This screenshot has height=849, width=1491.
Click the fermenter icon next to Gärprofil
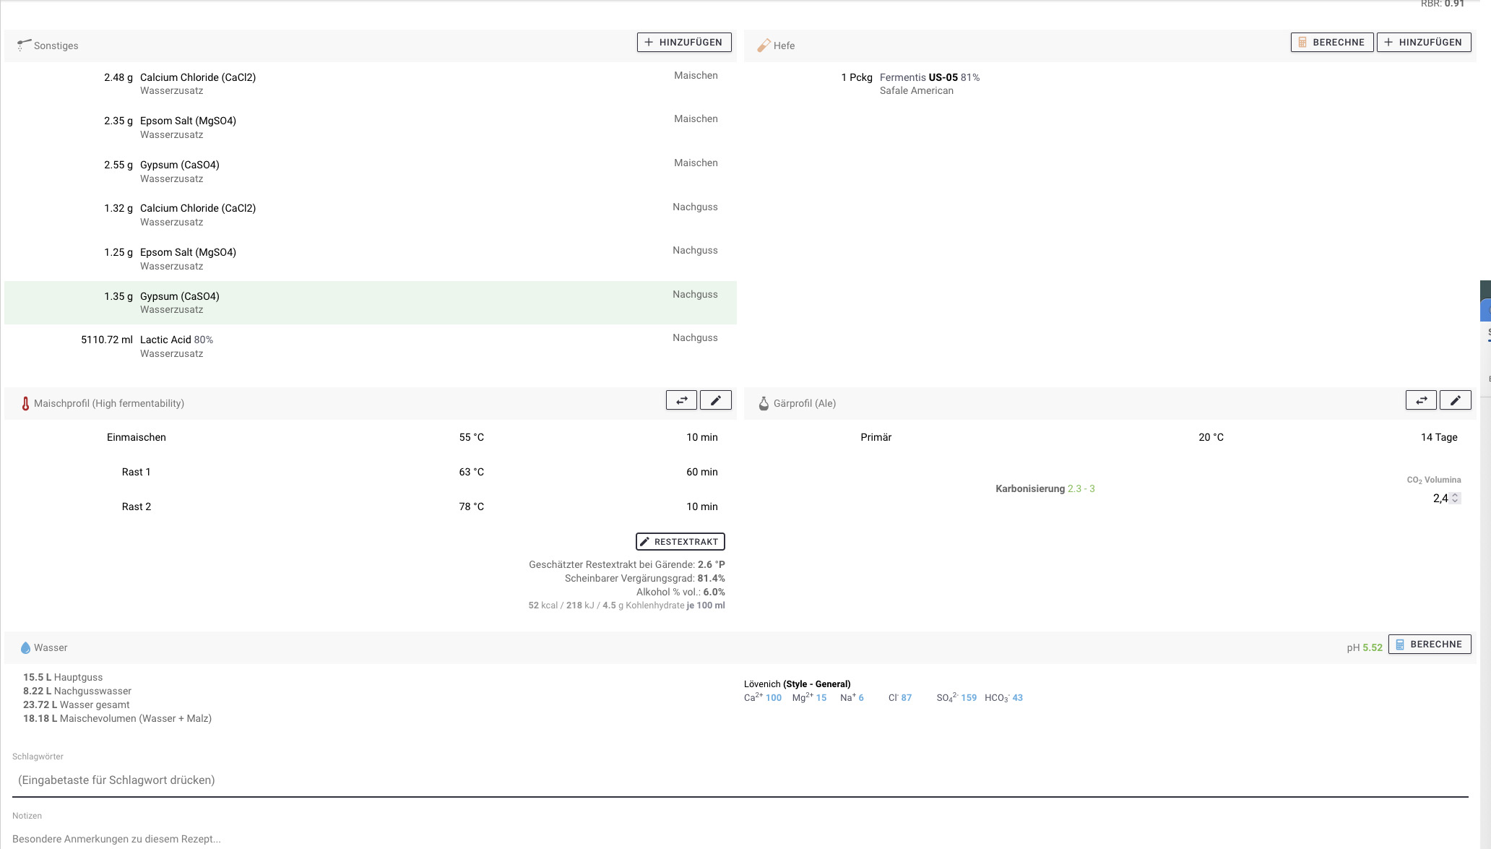pyautogui.click(x=764, y=404)
